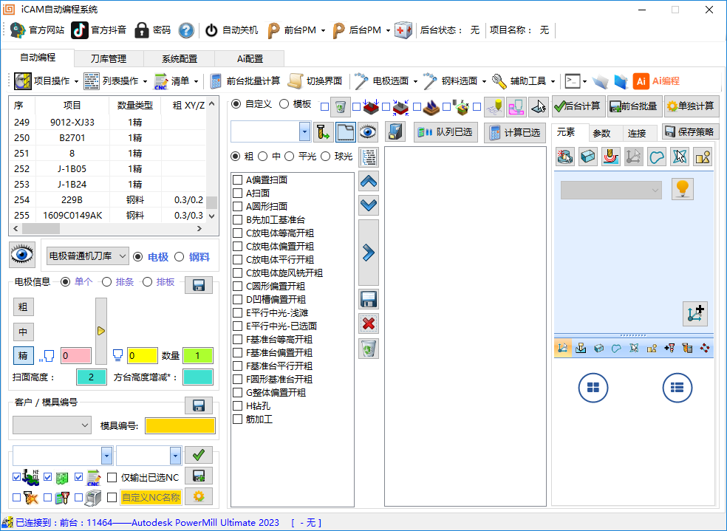The width and height of the screenshot is (727, 531).
Task: Check the A偏置扫面 checkbox
Action: 237,179
